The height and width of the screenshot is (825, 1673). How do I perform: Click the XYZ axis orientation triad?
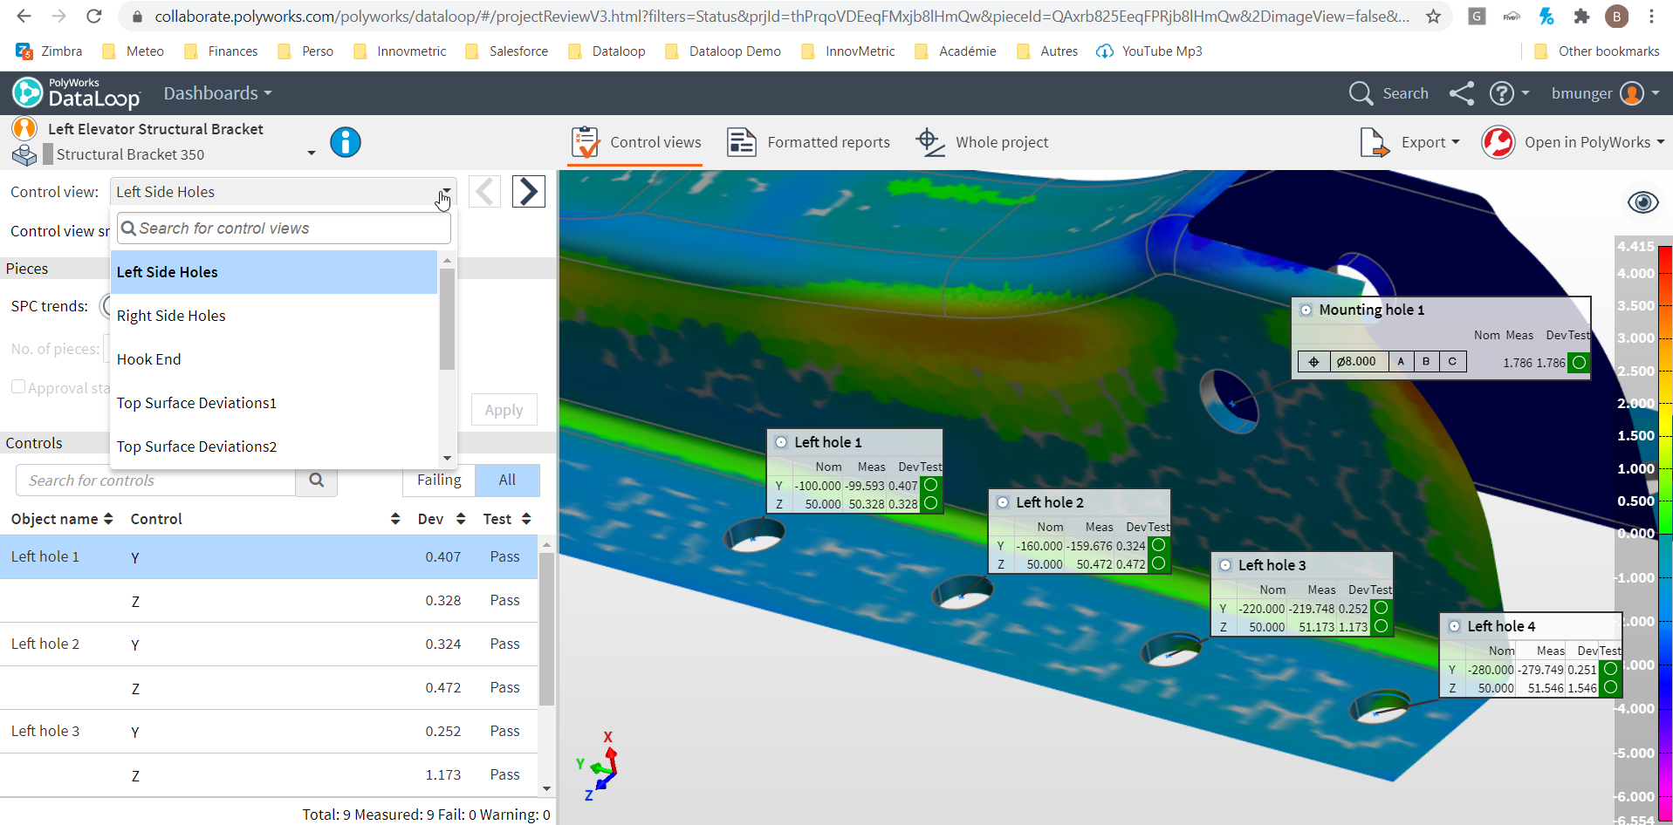pyautogui.click(x=599, y=767)
